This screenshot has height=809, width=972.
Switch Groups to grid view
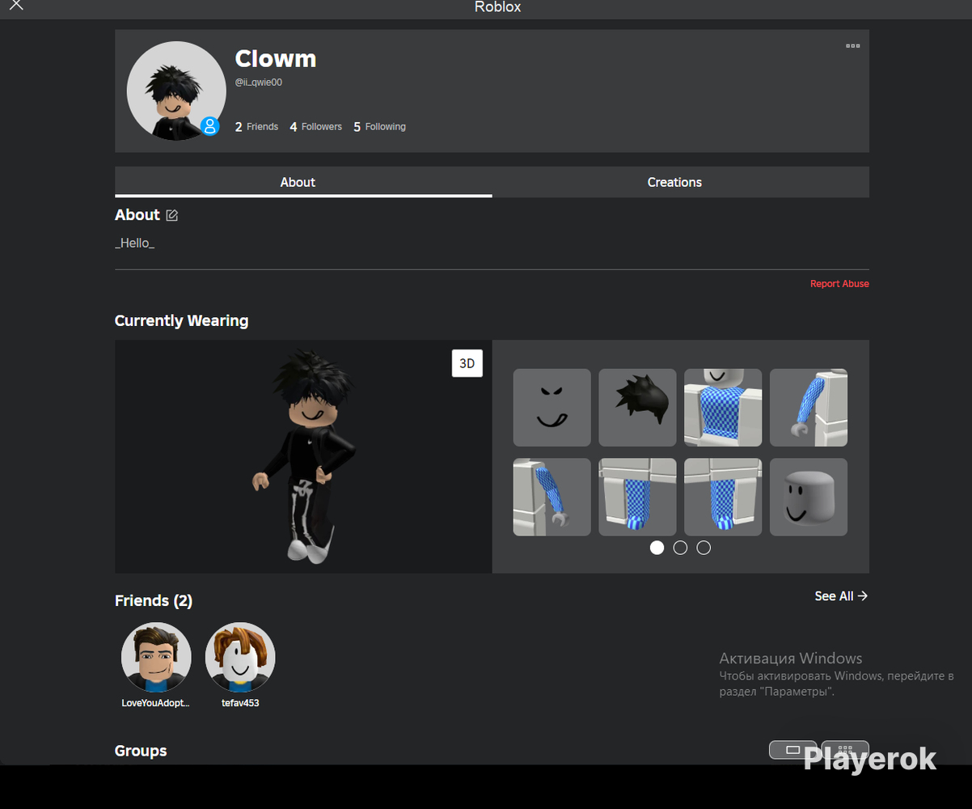coord(845,750)
